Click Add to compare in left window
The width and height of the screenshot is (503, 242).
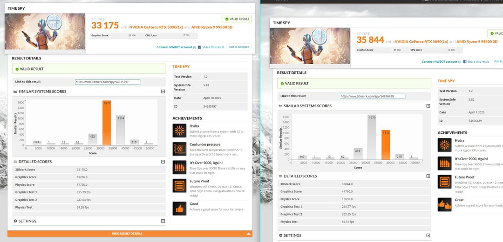click(x=238, y=47)
